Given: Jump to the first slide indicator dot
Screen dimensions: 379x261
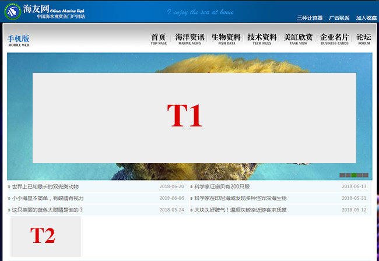Looking at the screenshot, I should [342, 175].
